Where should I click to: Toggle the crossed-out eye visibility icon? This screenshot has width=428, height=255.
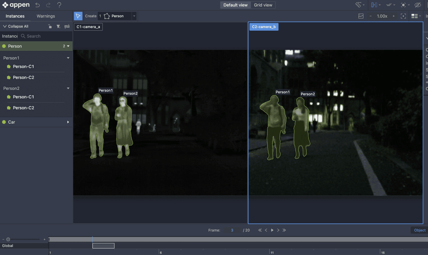click(418, 5)
